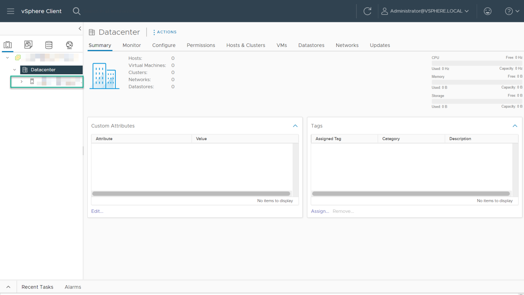Collapse the Custom Attributes panel
Viewport: 524px width, 295px height.
[295, 126]
